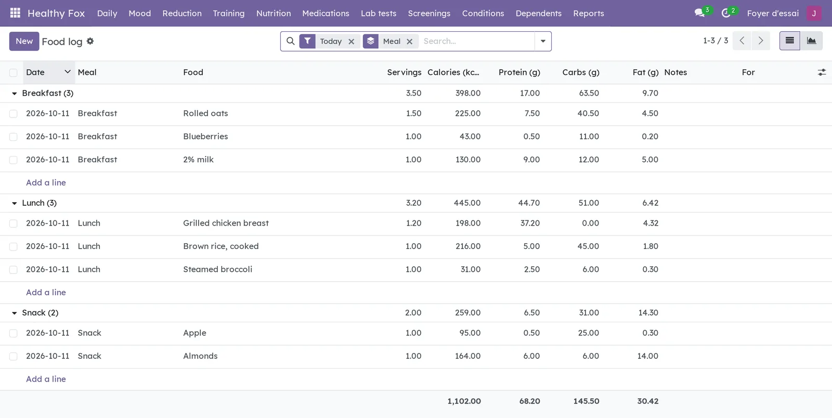The width and height of the screenshot is (832, 418).
Task: Check the Rolled oats row checkbox
Action: 14,114
